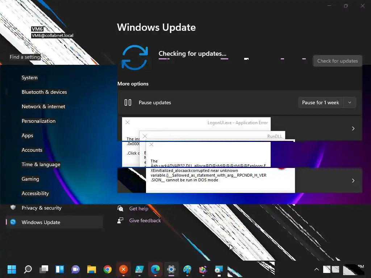The width and height of the screenshot is (371, 278).
Task: Select Apps in the sidebar
Action: point(28,135)
